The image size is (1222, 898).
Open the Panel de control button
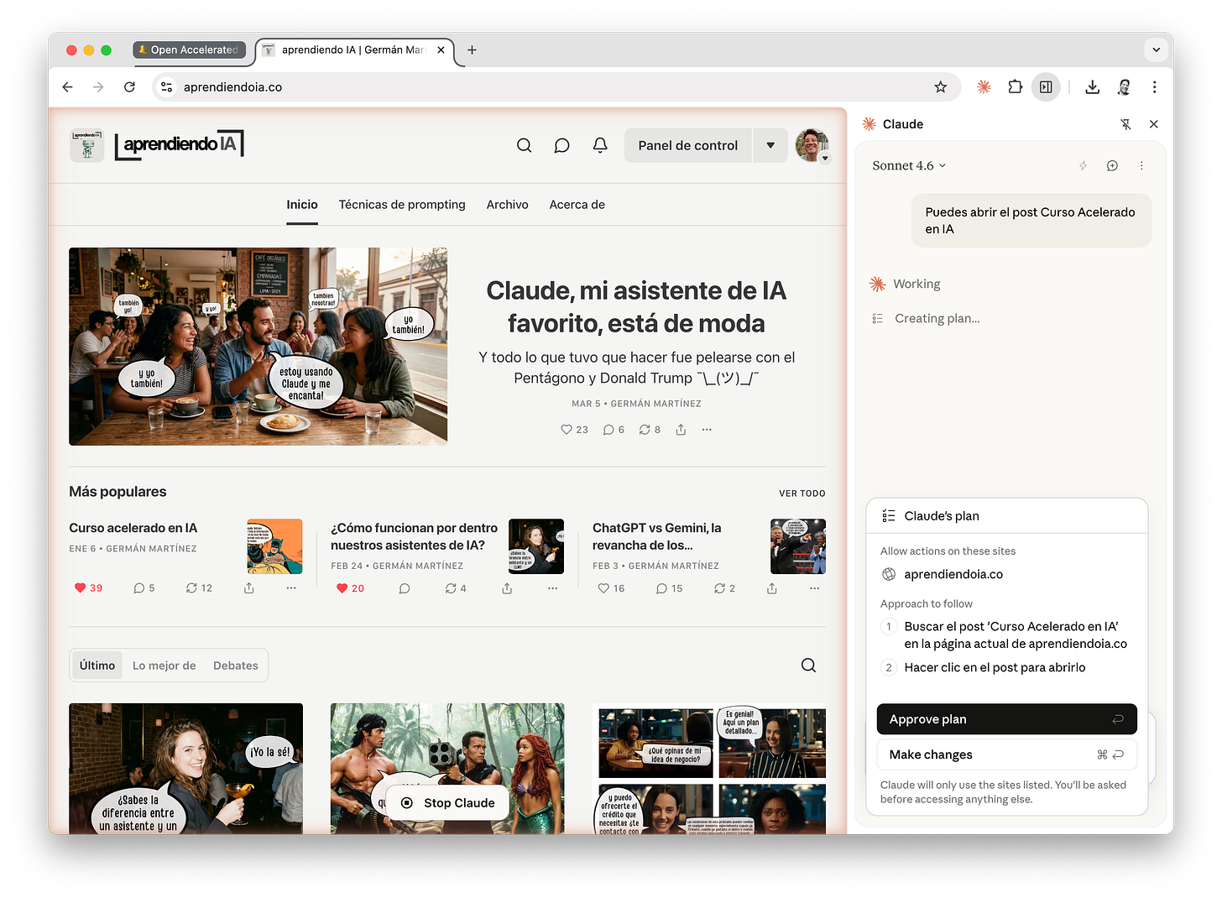pyautogui.click(x=688, y=145)
